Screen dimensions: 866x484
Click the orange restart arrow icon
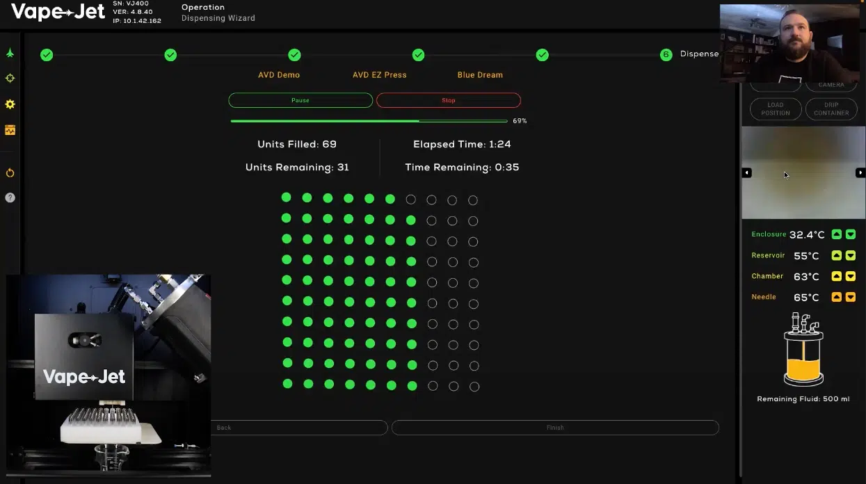click(x=10, y=172)
